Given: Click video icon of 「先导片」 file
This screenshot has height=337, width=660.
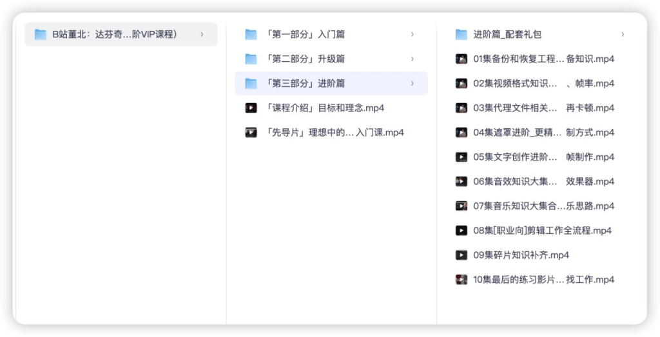Looking at the screenshot, I should pos(251,133).
